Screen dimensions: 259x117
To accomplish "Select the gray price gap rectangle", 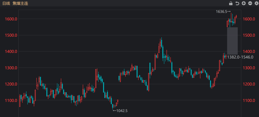I will pyautogui.click(x=232, y=41).
